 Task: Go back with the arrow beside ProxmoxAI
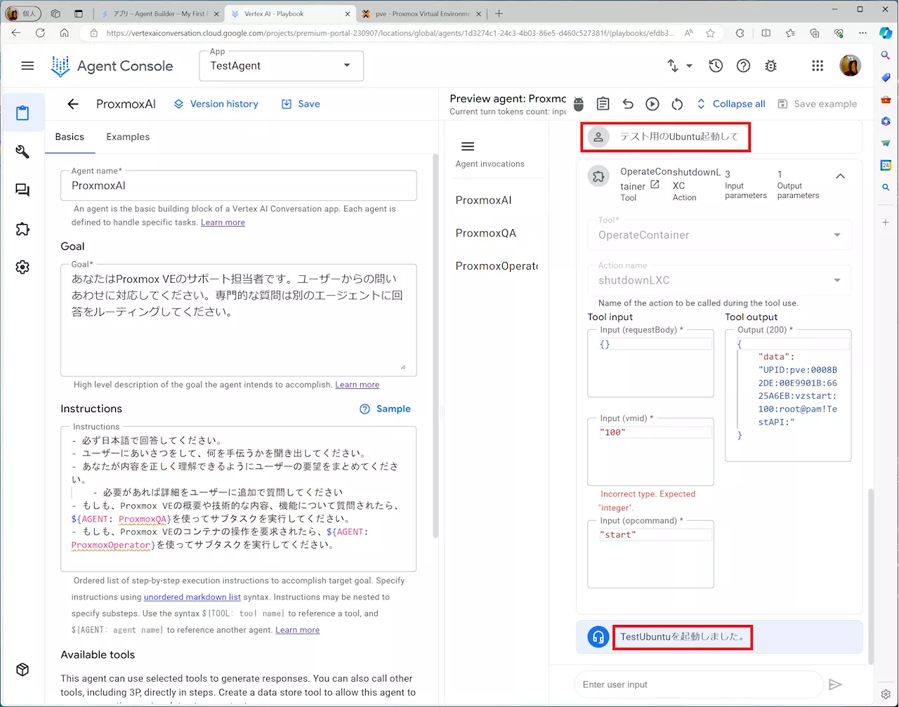tap(73, 104)
